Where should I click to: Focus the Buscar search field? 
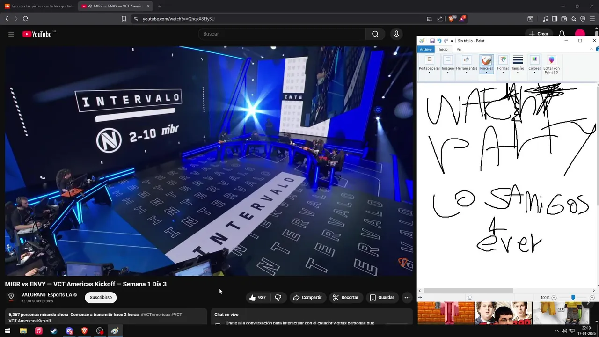point(282,34)
